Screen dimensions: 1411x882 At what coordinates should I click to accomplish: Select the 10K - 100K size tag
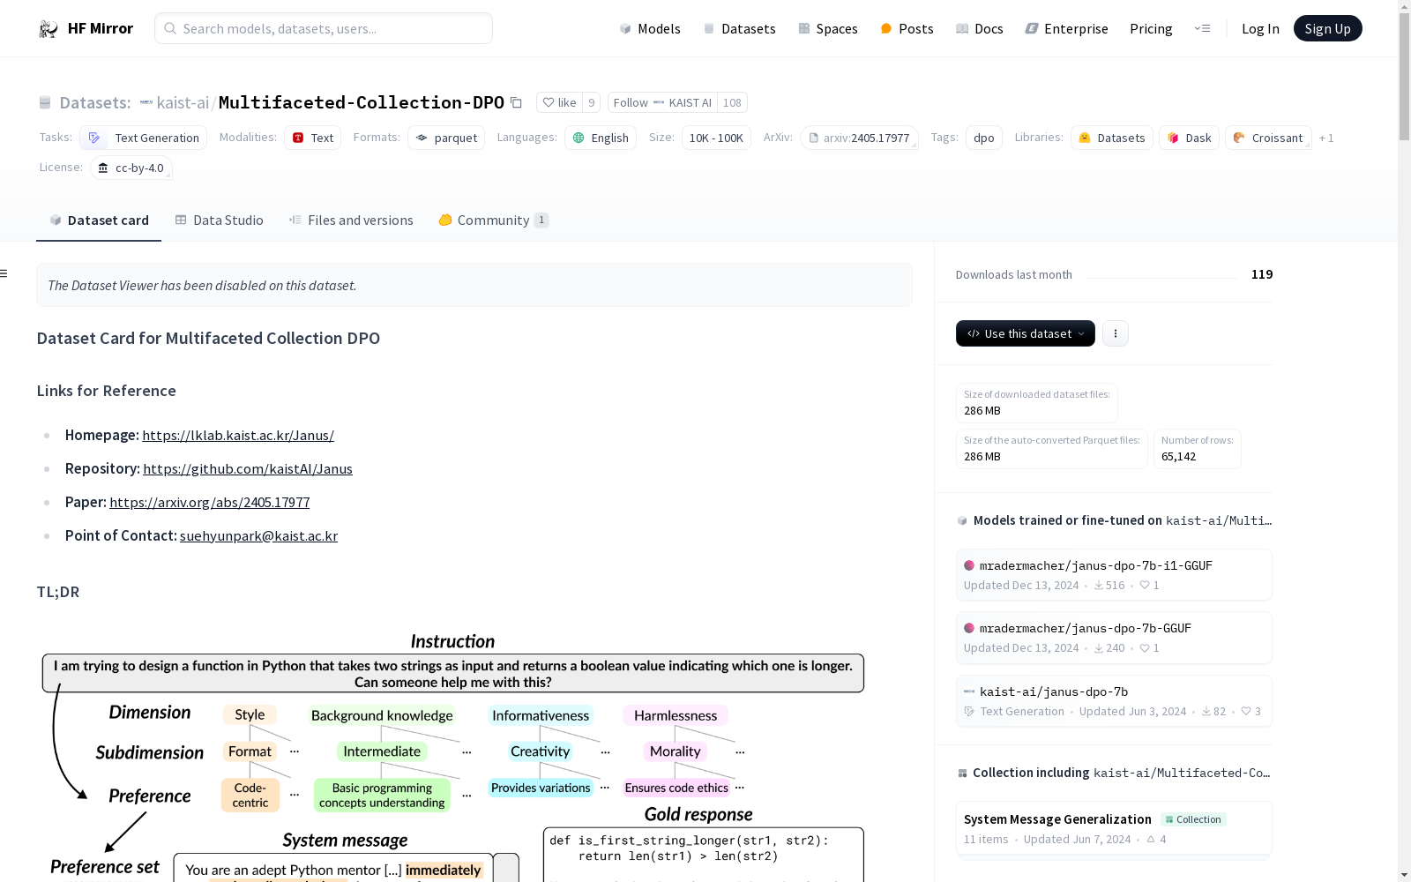(x=716, y=138)
